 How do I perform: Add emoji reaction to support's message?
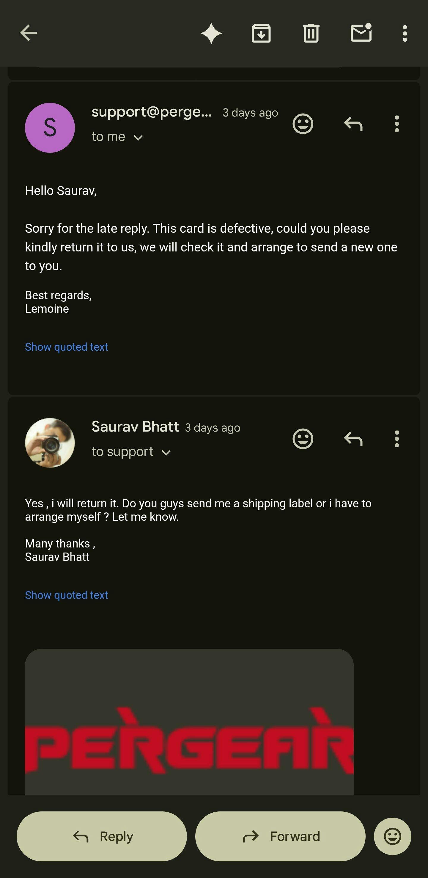[303, 124]
